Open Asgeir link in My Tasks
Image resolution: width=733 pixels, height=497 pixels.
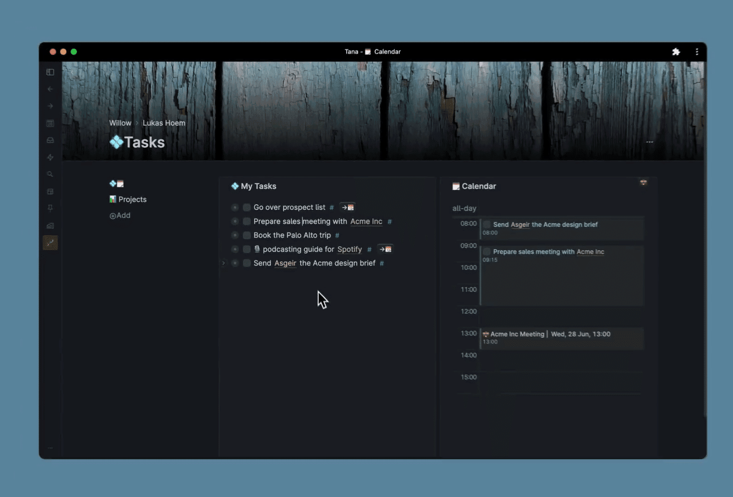tap(285, 263)
